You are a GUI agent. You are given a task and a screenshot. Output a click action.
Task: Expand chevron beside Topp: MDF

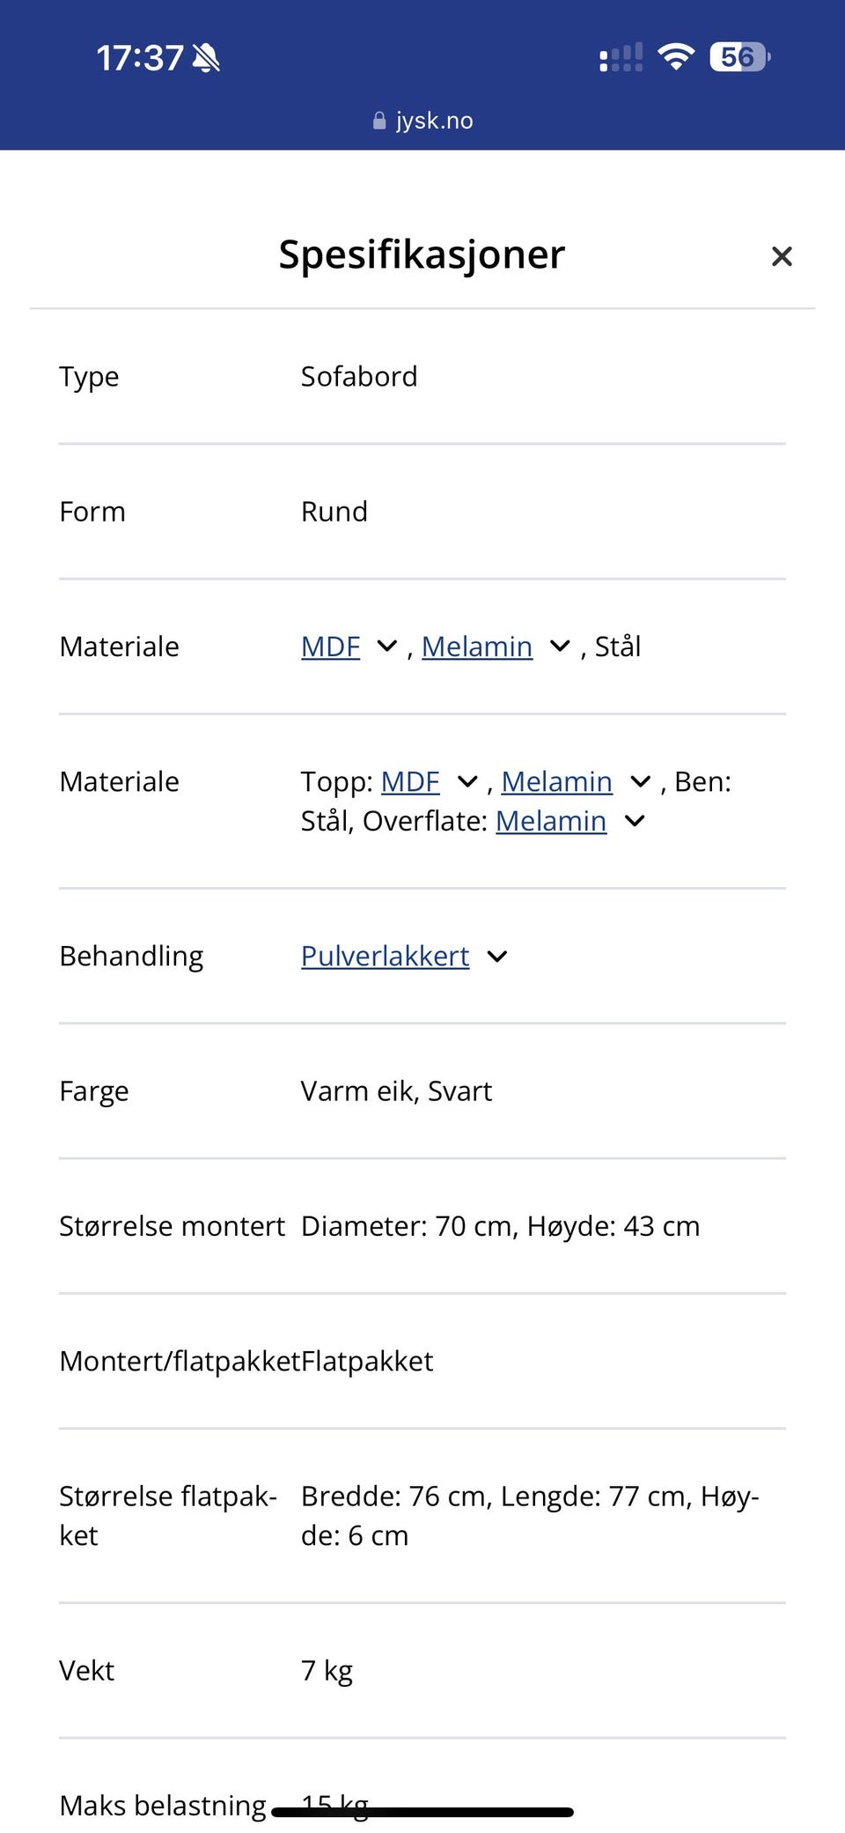tap(467, 781)
